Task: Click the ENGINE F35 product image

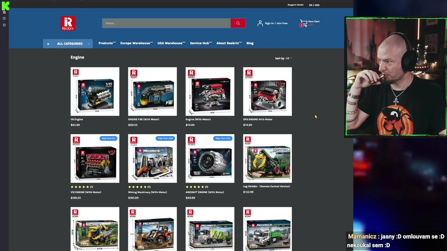Action: pyautogui.click(x=152, y=91)
